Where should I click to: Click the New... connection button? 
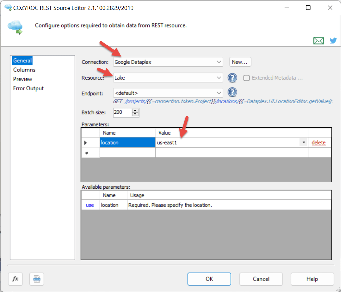click(240, 62)
